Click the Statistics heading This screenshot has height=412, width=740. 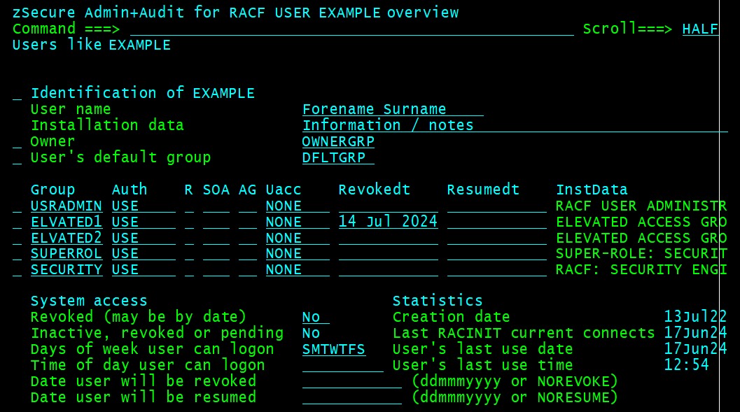pos(438,301)
